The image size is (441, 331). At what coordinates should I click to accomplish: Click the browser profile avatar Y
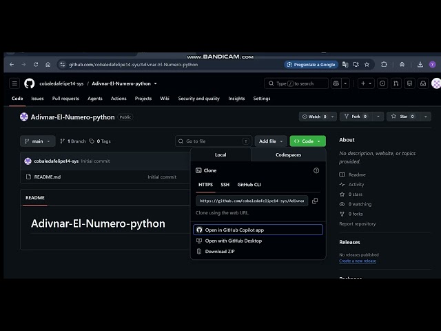pyautogui.click(x=432, y=64)
